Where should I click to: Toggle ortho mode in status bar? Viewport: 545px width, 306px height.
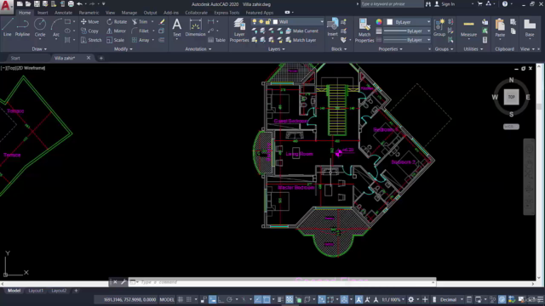221,299
